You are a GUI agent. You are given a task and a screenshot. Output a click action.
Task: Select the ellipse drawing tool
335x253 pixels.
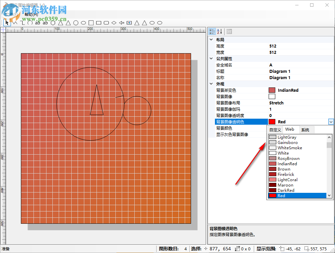pyautogui.click(x=84, y=23)
